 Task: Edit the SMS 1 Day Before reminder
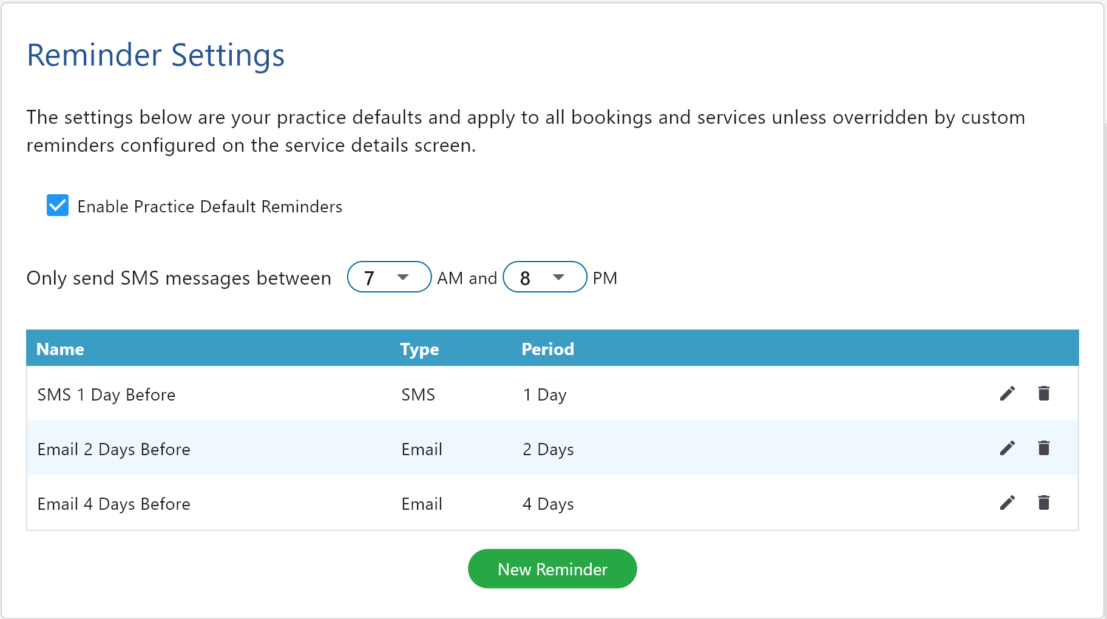coord(1007,394)
